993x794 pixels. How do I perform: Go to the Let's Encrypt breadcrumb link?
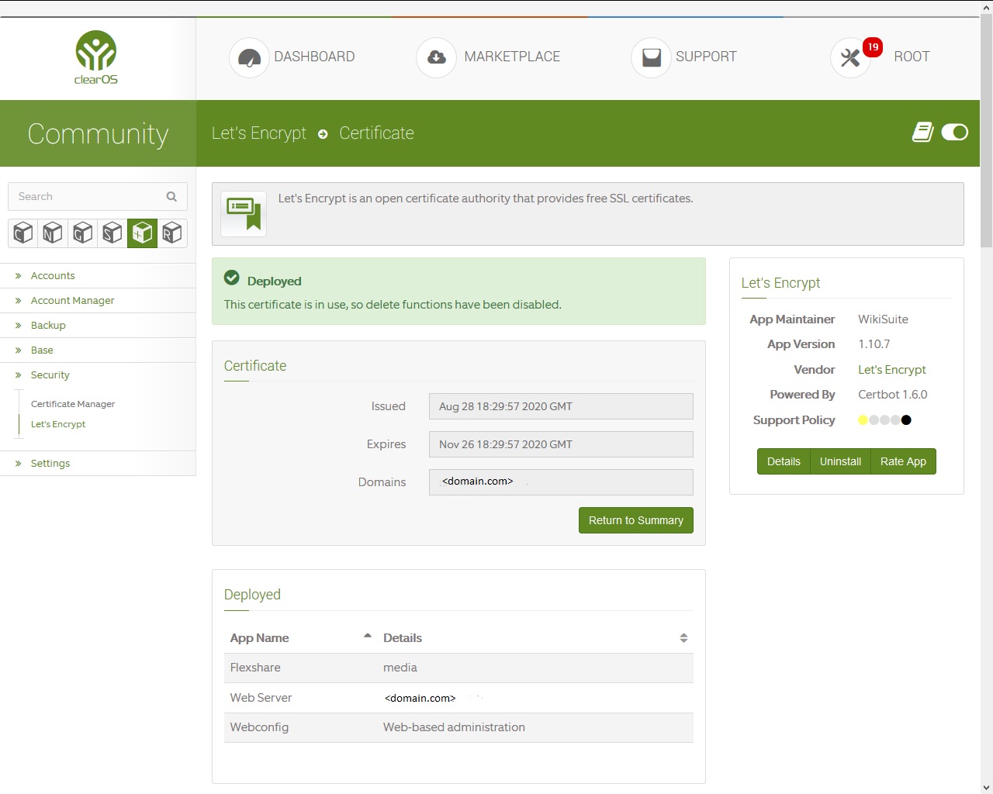pyautogui.click(x=259, y=133)
